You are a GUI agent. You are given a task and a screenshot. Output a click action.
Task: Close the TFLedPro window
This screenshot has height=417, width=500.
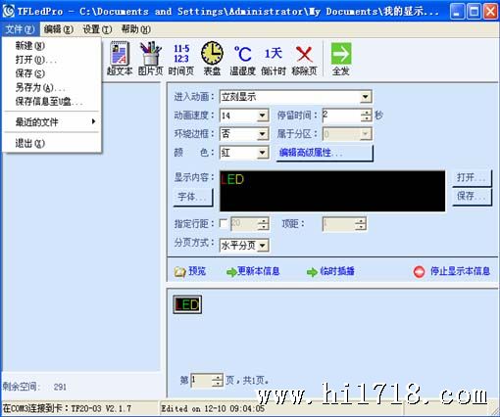click(x=490, y=12)
